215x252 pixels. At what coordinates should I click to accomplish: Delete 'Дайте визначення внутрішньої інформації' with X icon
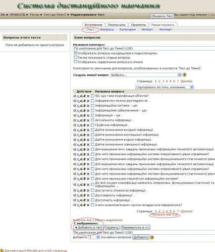[88, 135]
